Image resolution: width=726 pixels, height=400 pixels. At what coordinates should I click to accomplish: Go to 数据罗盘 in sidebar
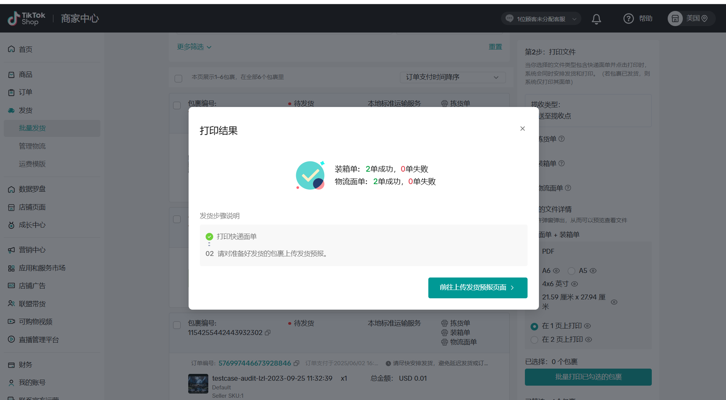(x=32, y=189)
